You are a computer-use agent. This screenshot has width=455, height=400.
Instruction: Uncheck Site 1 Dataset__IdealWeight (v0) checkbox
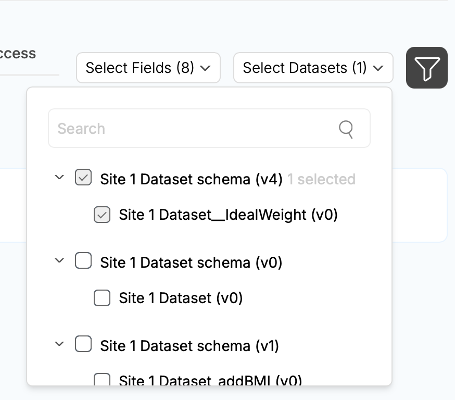tap(102, 215)
